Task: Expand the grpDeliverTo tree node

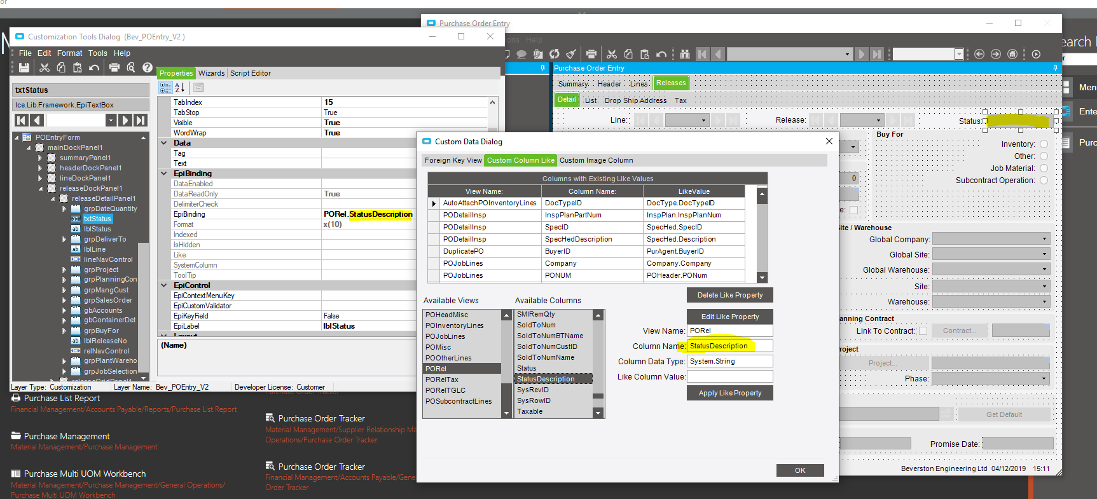Action: coord(64,239)
